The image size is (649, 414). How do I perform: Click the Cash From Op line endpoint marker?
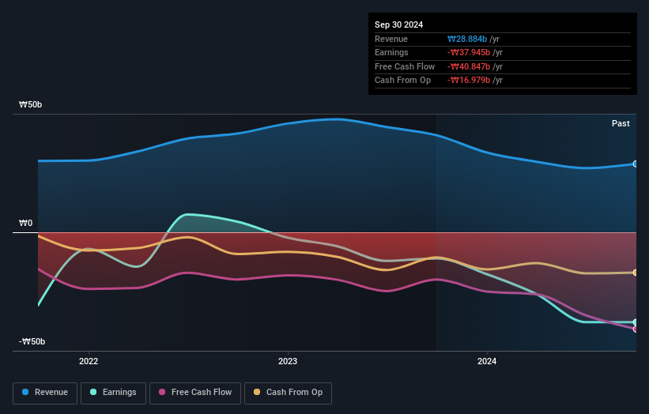(x=636, y=273)
